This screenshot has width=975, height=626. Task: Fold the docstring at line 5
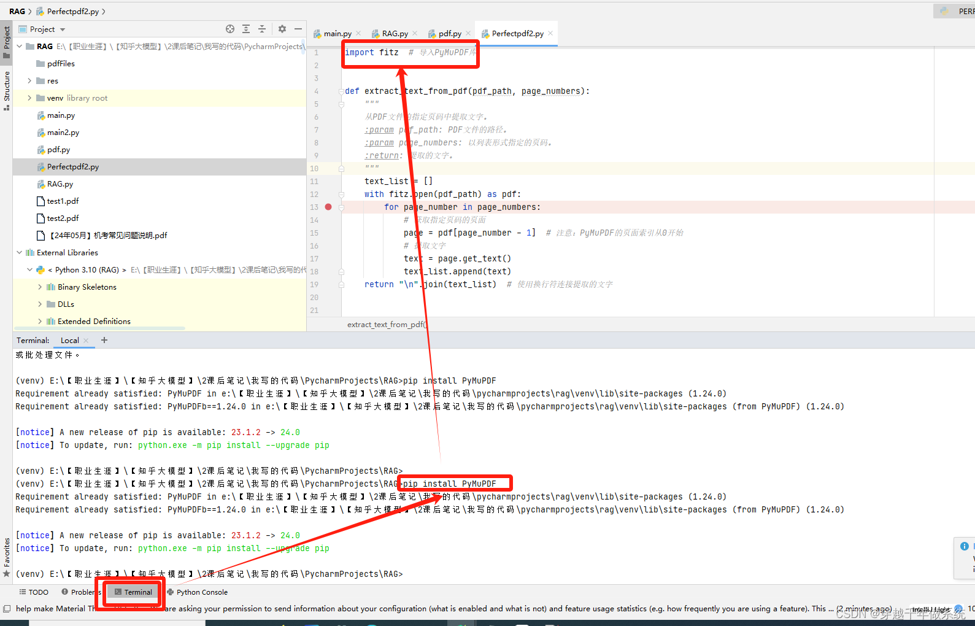[x=341, y=104]
